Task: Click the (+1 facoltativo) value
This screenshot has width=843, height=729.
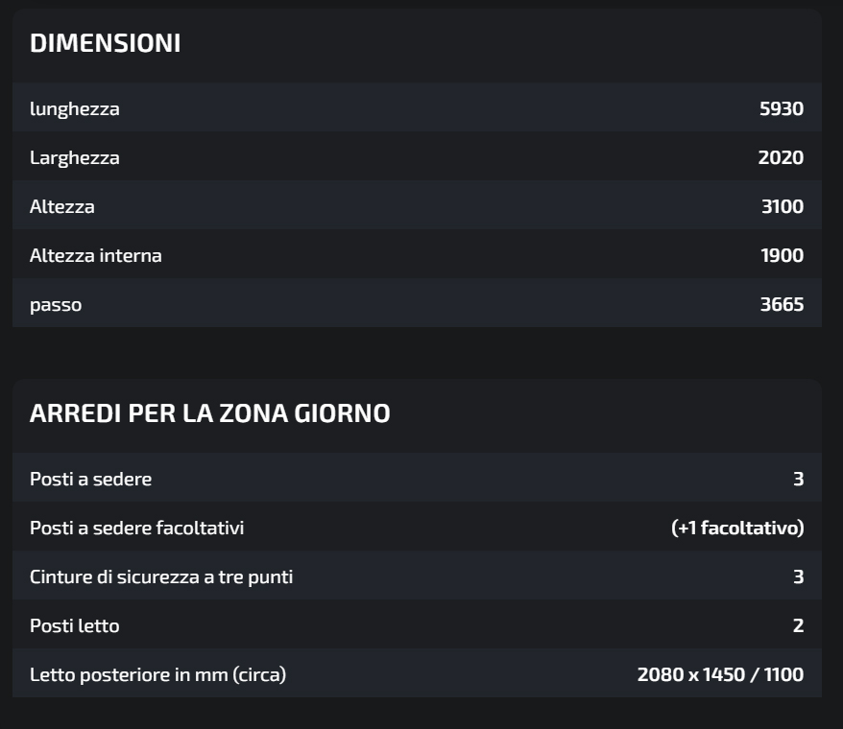Action: [737, 528]
